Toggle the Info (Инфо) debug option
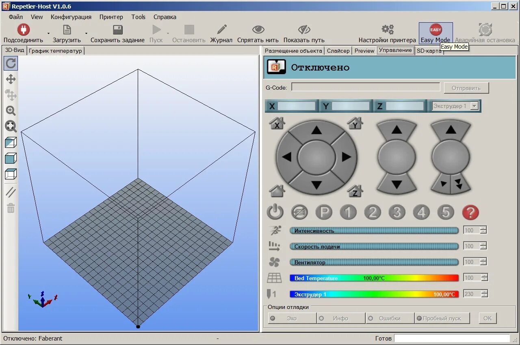Image resolution: width=520 pixels, height=345 pixels. click(341, 318)
